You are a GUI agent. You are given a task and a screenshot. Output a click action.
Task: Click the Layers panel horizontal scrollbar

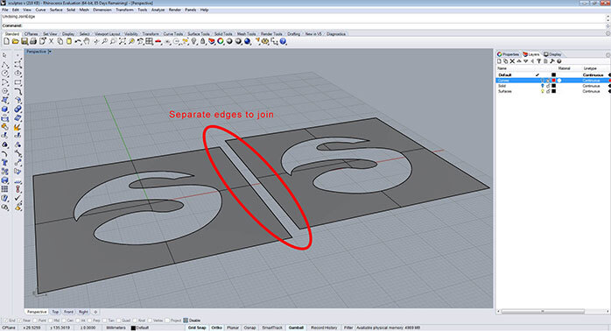[543, 312]
